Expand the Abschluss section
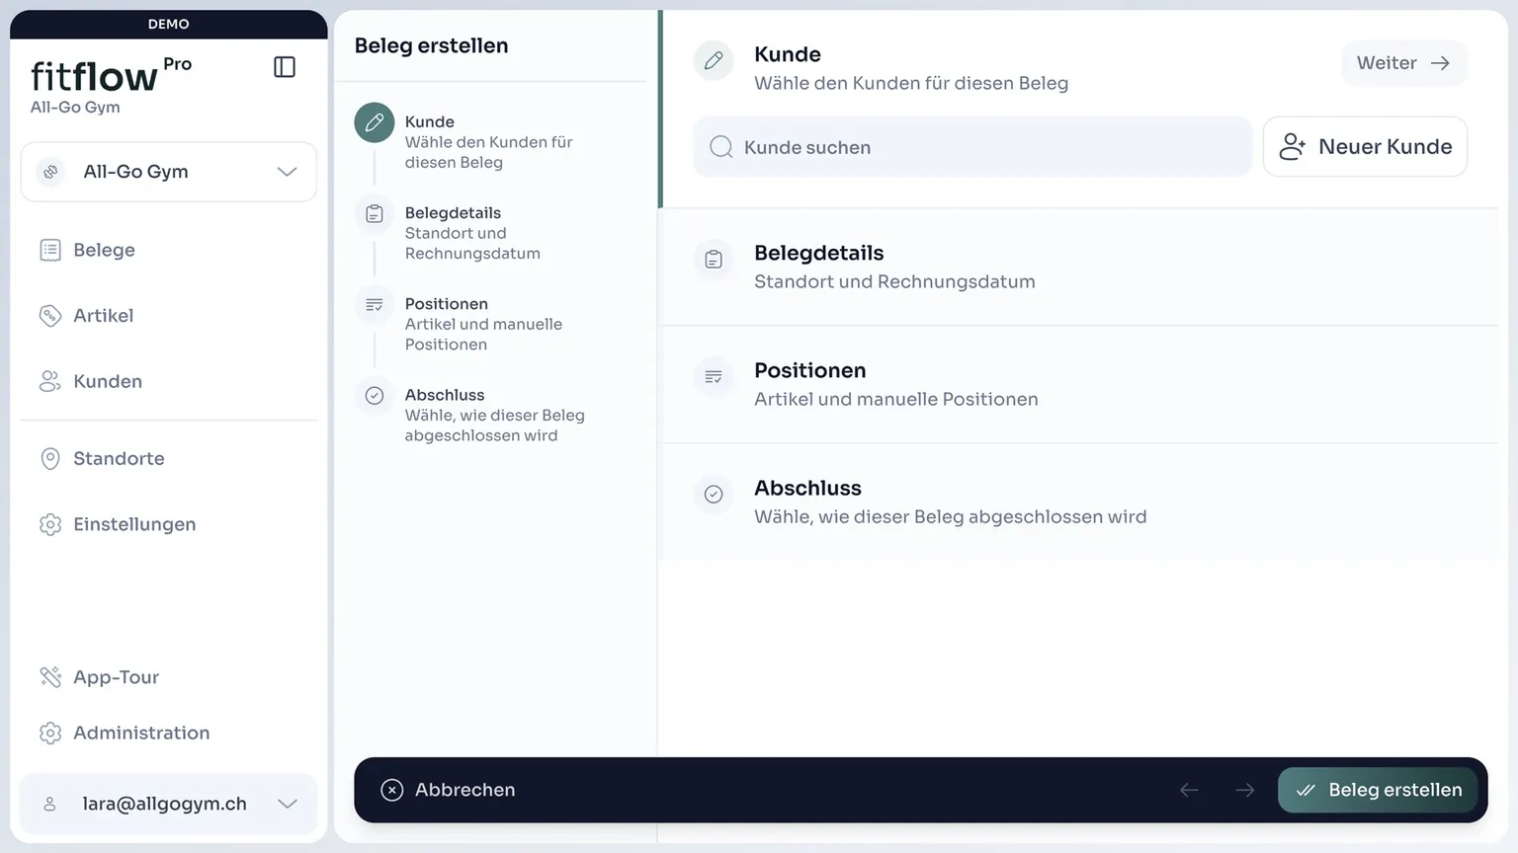 (1079, 503)
